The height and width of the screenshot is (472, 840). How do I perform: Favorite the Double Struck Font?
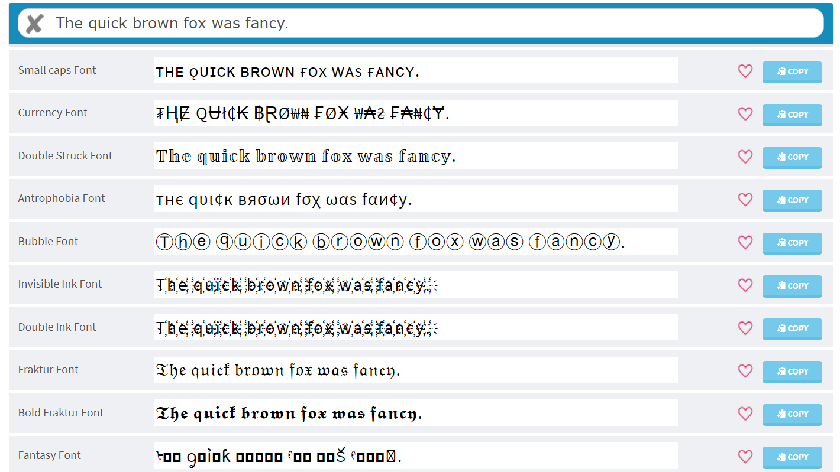745,157
